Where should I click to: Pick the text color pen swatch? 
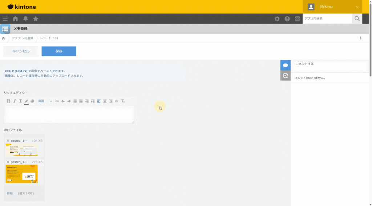click(x=26, y=101)
